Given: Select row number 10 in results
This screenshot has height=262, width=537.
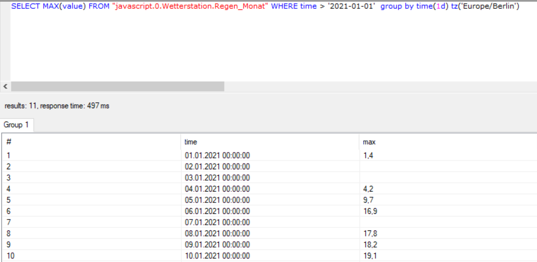Looking at the screenshot, I should click(10, 256).
